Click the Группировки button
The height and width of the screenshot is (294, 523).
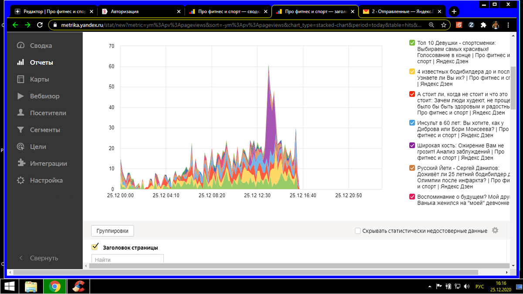112,231
